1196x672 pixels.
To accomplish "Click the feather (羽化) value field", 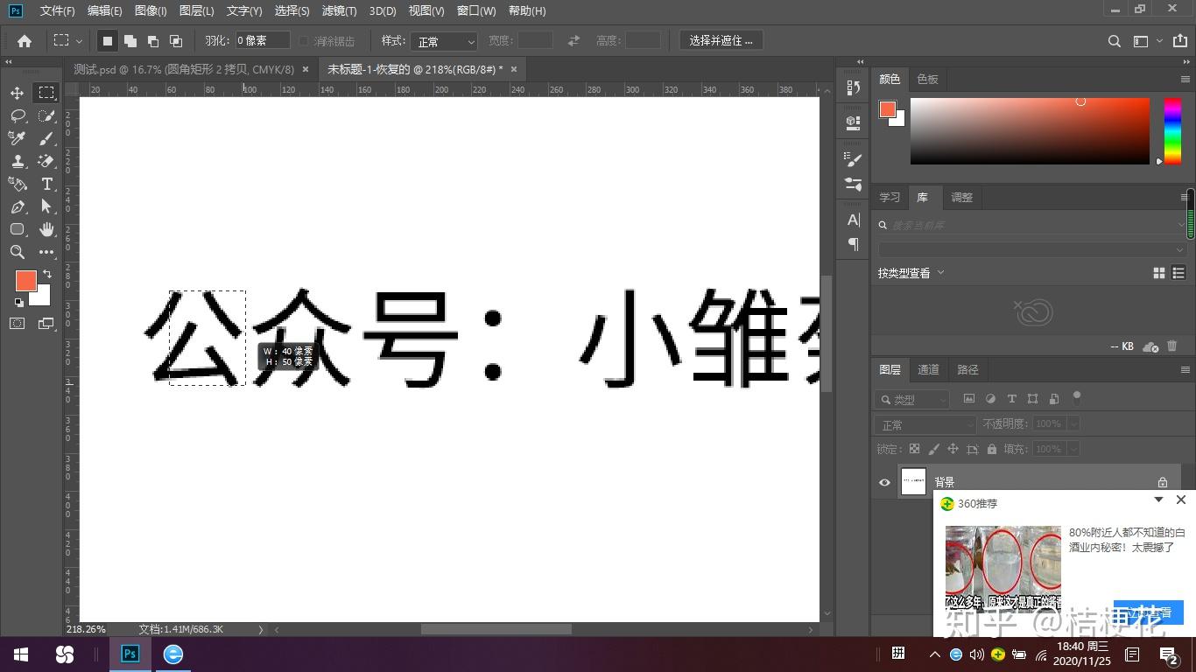I will pyautogui.click(x=262, y=40).
